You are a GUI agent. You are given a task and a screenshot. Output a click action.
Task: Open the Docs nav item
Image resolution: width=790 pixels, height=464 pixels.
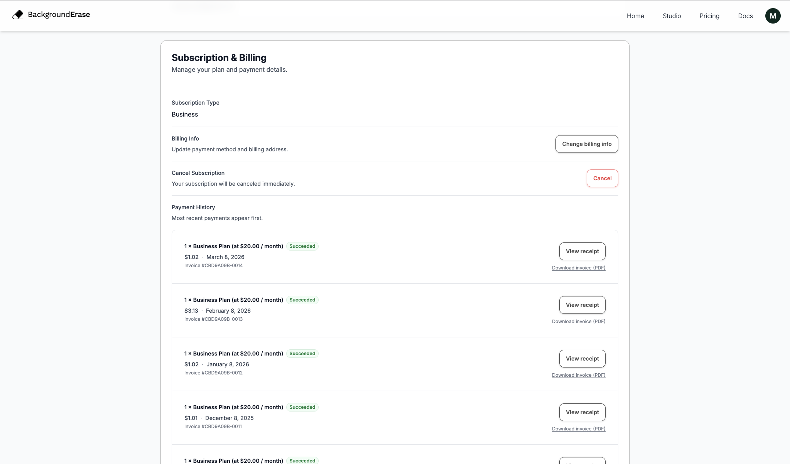[x=745, y=16]
